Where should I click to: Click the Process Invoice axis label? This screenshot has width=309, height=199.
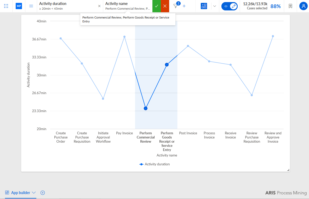pos(209,135)
